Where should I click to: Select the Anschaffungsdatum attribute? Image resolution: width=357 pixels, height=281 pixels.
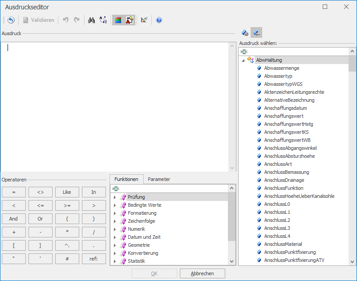[x=285, y=108]
